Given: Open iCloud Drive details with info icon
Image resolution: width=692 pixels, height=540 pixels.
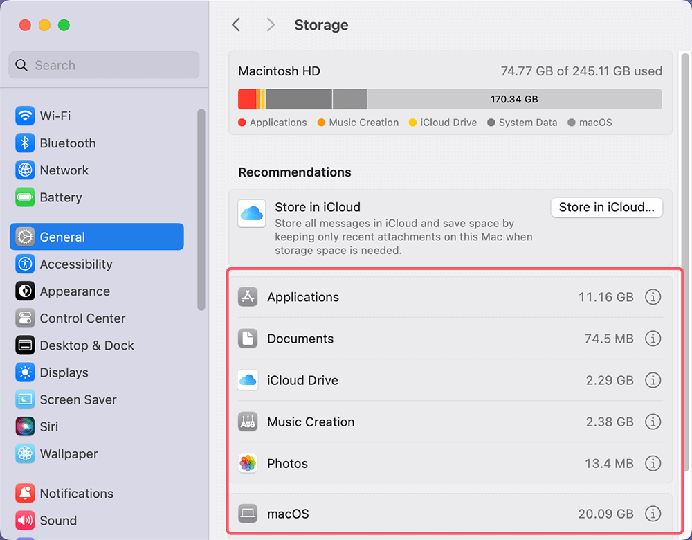Looking at the screenshot, I should coord(653,380).
